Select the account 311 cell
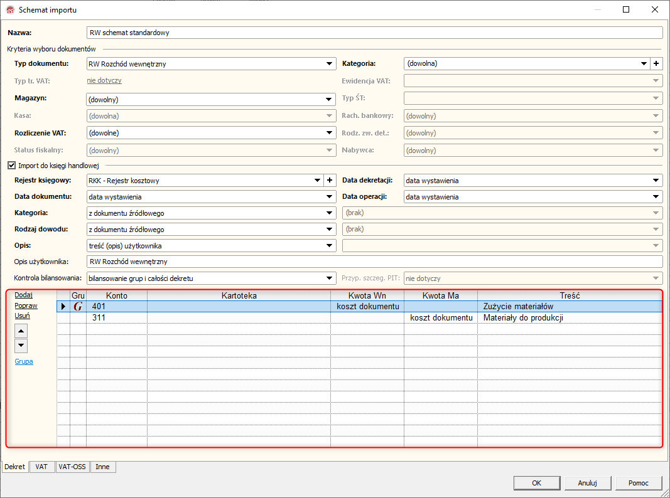 (117, 317)
